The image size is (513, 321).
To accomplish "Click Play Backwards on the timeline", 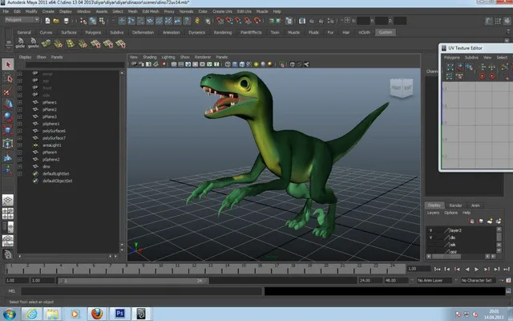I will click(x=467, y=270).
